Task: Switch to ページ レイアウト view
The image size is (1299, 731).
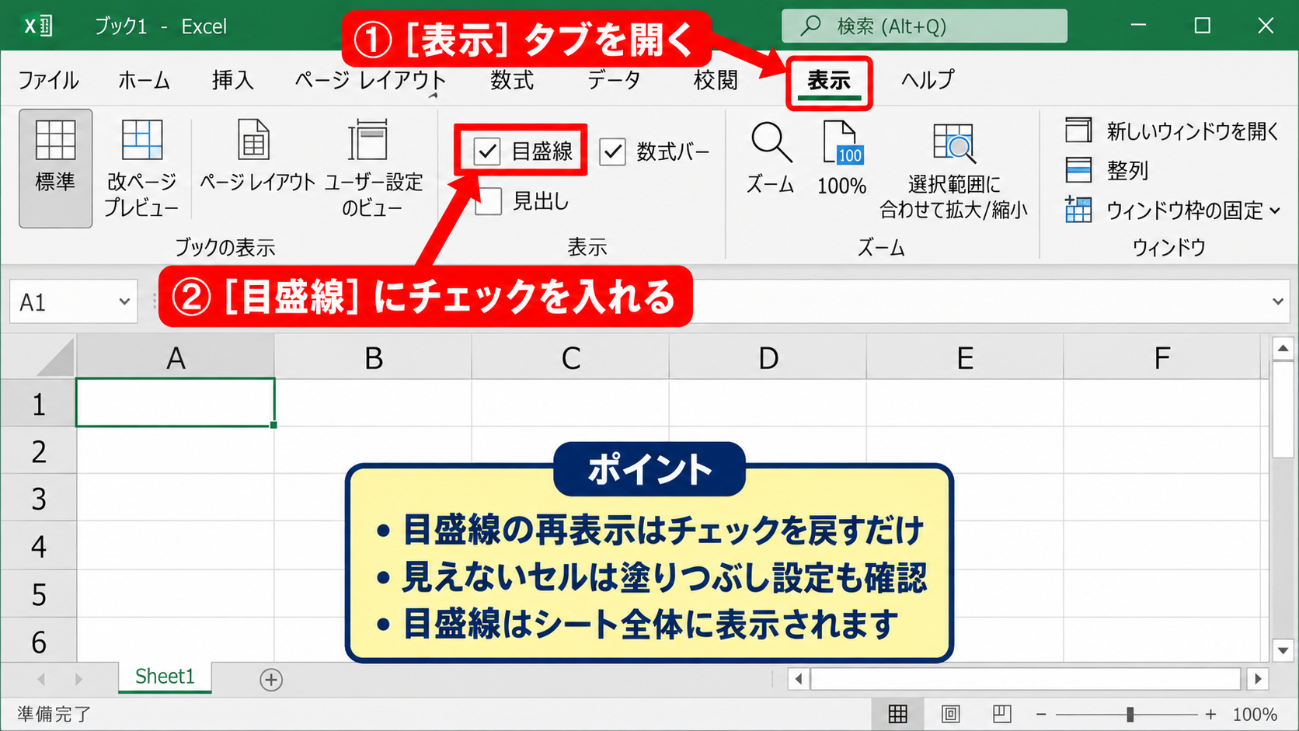Action: pyautogui.click(x=257, y=157)
